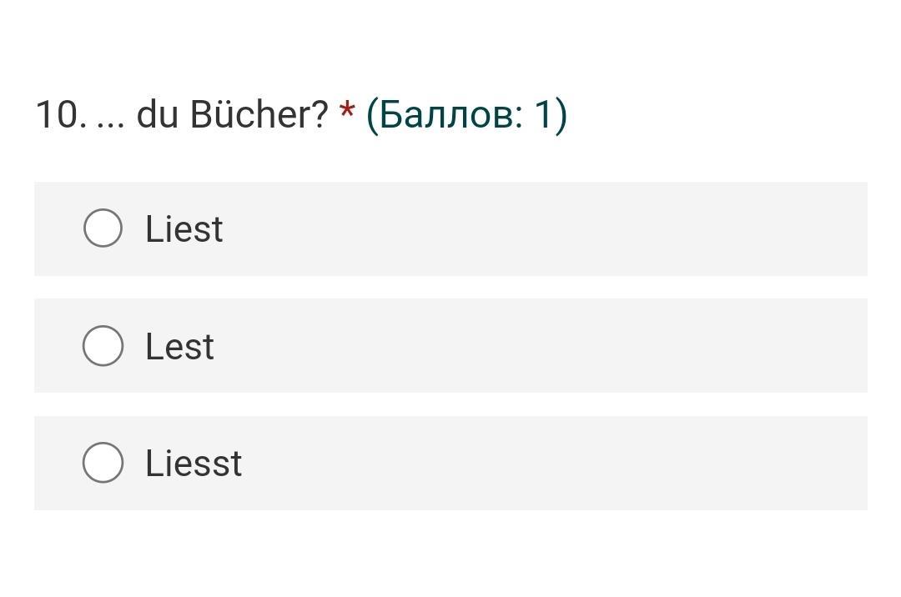Select the Liest radio button
Screen dimensions: 901x597
103,228
